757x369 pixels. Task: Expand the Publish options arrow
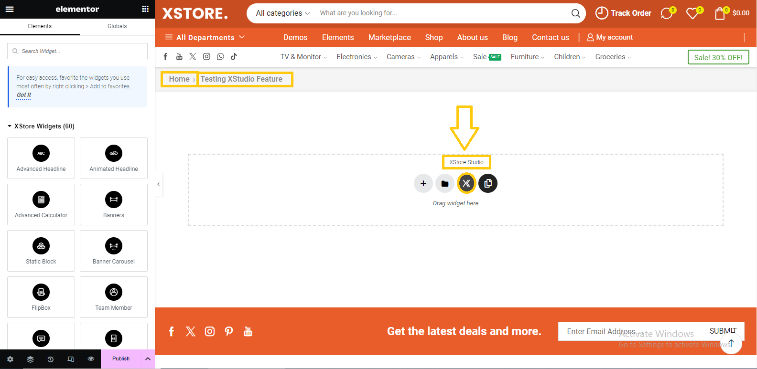click(148, 359)
